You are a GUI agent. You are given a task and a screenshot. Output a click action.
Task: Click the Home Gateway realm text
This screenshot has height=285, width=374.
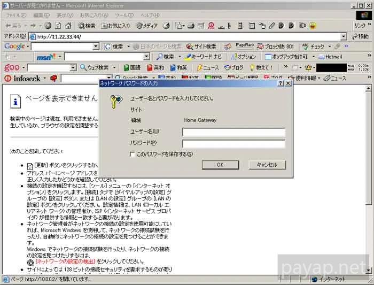click(200, 120)
